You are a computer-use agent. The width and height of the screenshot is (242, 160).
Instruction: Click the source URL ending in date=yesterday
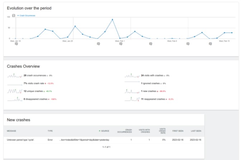(84, 140)
